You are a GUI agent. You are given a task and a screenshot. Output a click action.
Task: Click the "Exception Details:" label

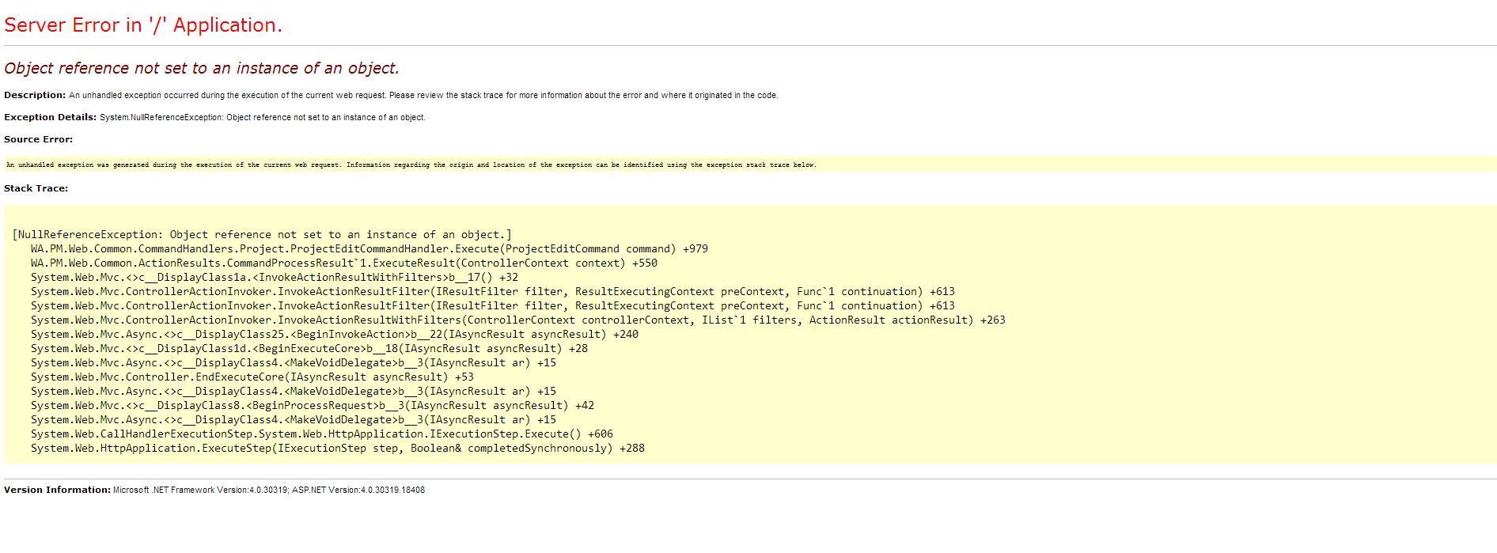tap(50, 117)
